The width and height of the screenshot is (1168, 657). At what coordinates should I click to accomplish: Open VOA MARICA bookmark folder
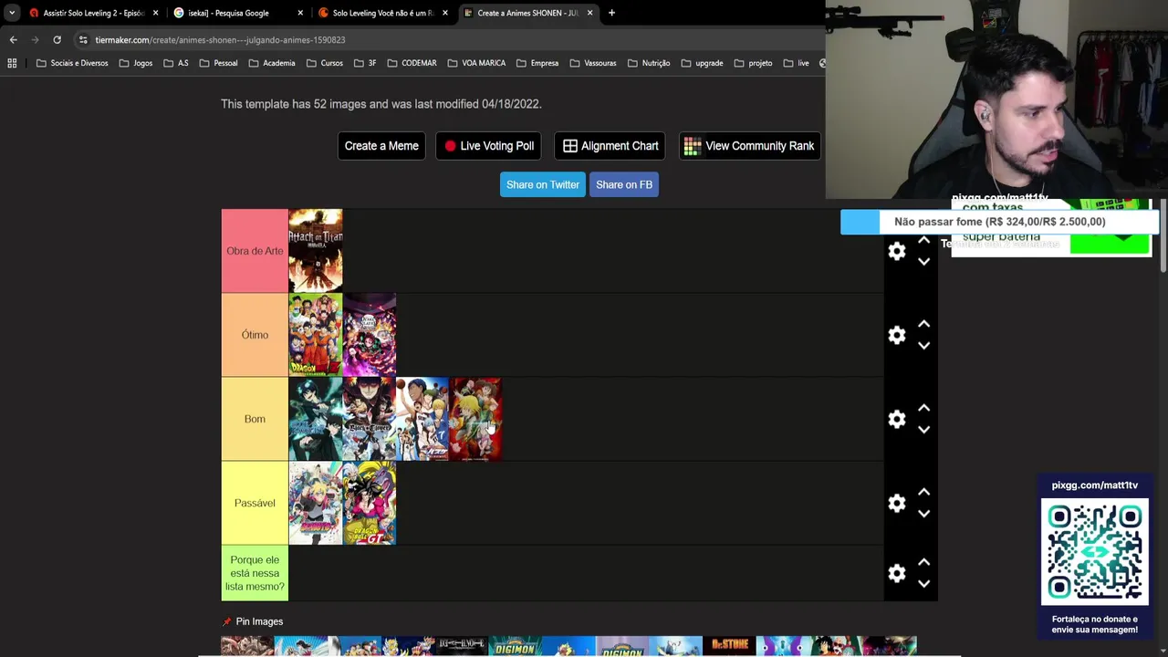[476, 63]
